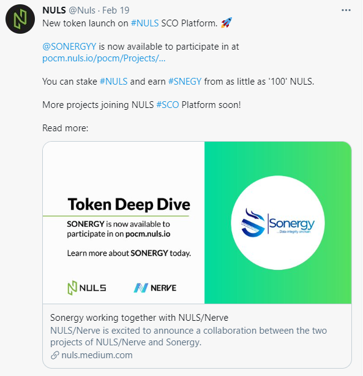Click the #SNEGY hashtag
Screen dimensions: 363x376
tap(185, 82)
